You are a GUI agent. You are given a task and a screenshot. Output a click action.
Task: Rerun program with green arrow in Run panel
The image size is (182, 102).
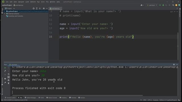pyautogui.click(x=5, y=68)
